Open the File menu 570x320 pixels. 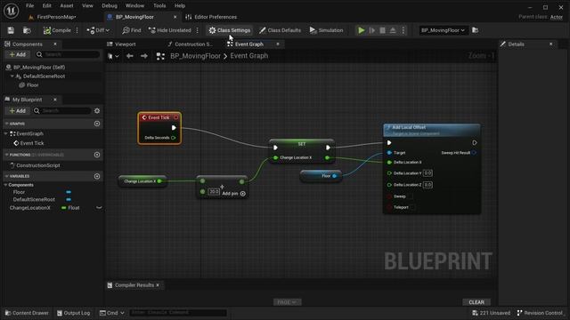coord(29,6)
